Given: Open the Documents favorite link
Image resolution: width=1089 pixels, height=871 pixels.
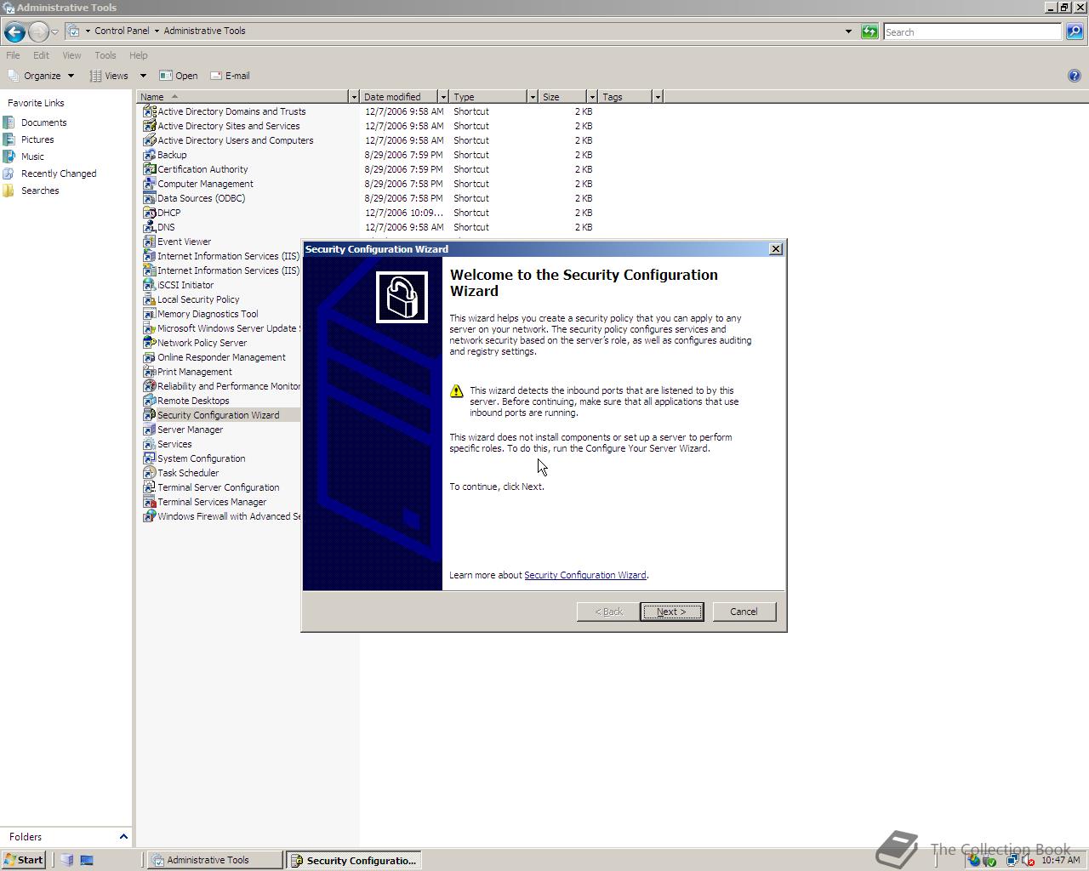Looking at the screenshot, I should coord(43,122).
